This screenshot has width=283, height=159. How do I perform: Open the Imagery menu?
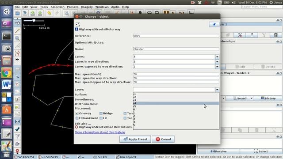pos(87,7)
